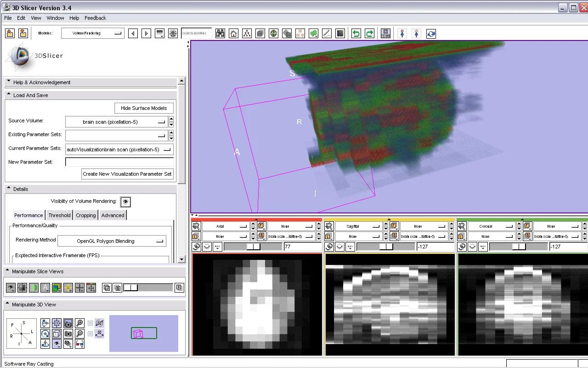
Task: Enable the rock 3D view checkbox
Action: pos(90,333)
